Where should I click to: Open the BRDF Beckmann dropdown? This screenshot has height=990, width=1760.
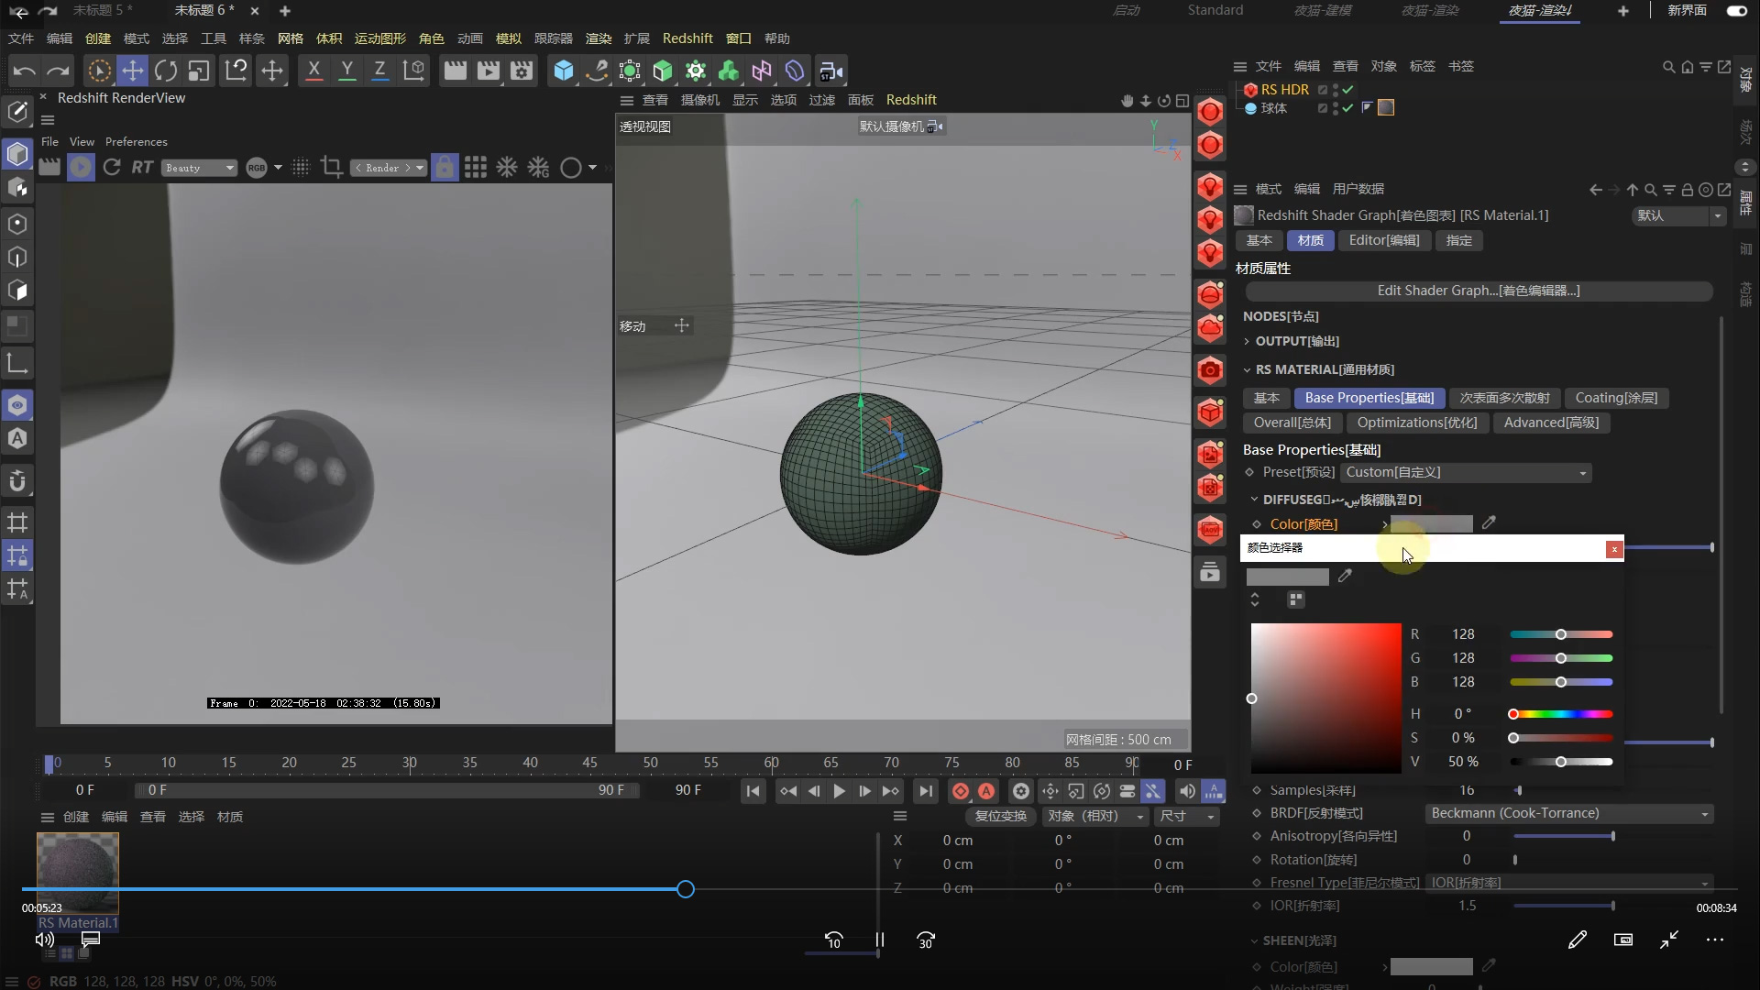tap(1569, 814)
